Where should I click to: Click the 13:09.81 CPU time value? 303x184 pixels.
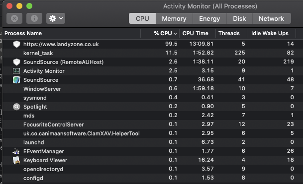coord(202,44)
